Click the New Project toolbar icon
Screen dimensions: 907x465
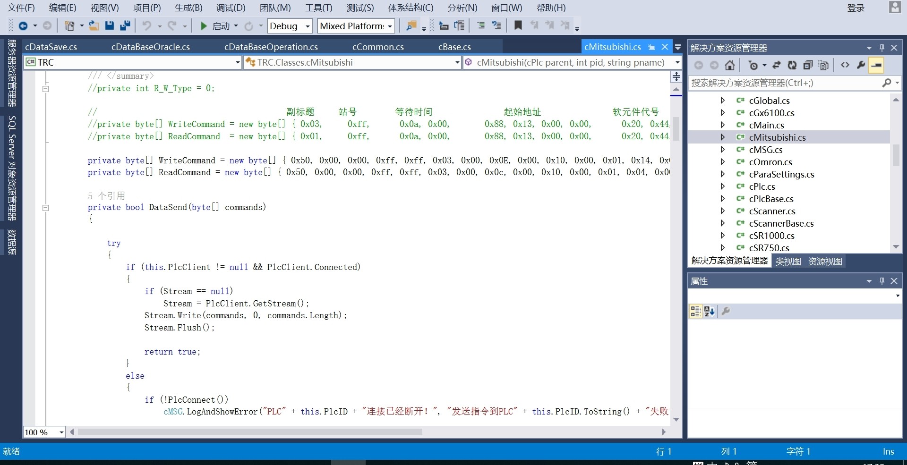point(69,26)
